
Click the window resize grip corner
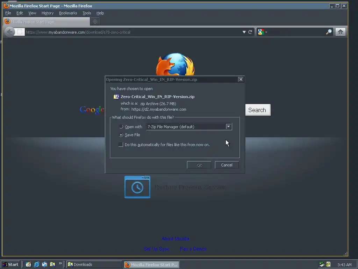point(345,254)
